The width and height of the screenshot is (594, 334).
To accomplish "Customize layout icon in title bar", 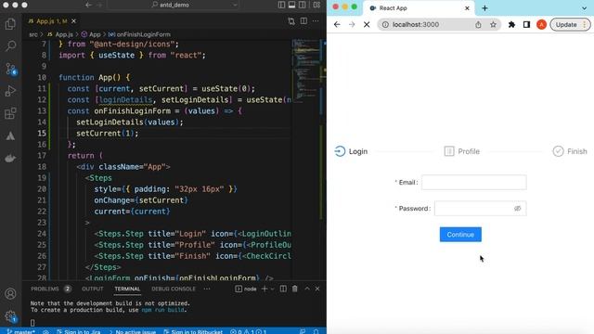I will pos(316,5).
